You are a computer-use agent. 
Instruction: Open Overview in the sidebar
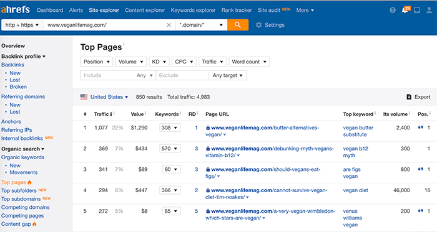13,46
